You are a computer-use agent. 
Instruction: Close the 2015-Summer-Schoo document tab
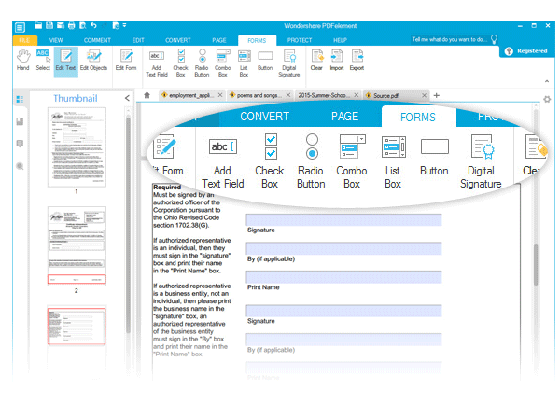357,95
